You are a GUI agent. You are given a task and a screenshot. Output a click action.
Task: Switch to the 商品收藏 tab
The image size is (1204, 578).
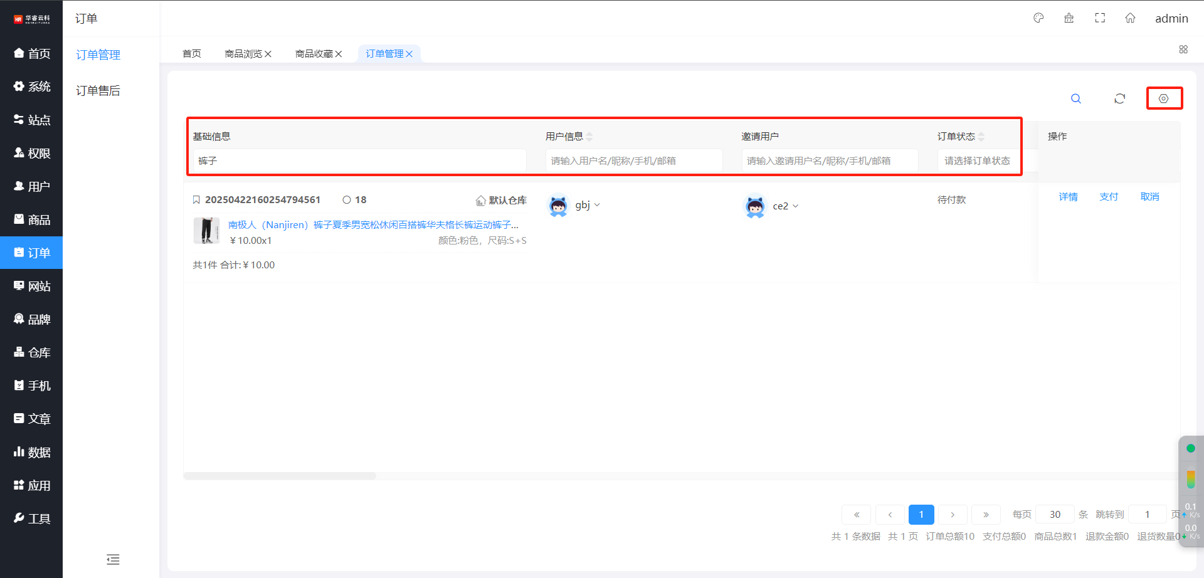(x=314, y=54)
